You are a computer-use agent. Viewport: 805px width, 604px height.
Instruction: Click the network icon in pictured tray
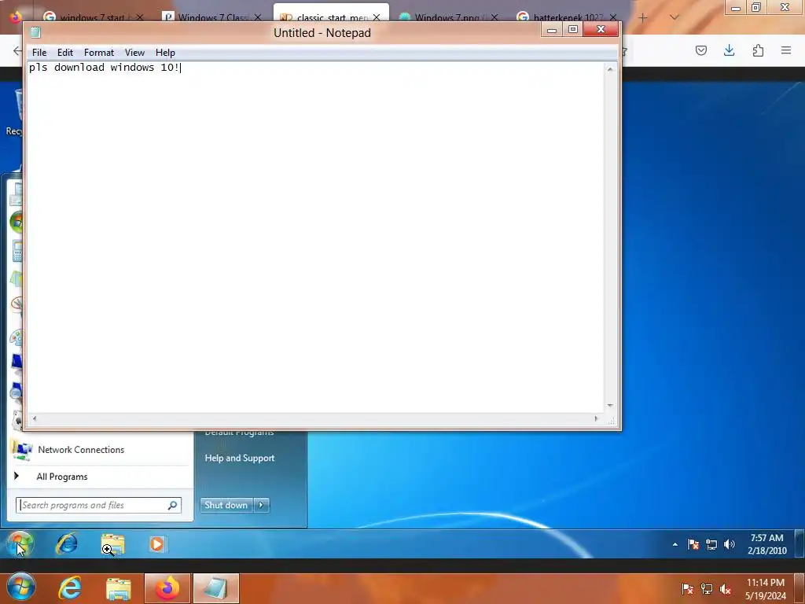[x=711, y=544]
